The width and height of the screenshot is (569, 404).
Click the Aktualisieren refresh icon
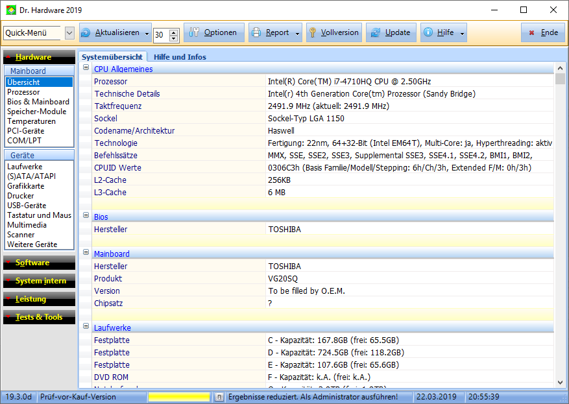(x=86, y=33)
